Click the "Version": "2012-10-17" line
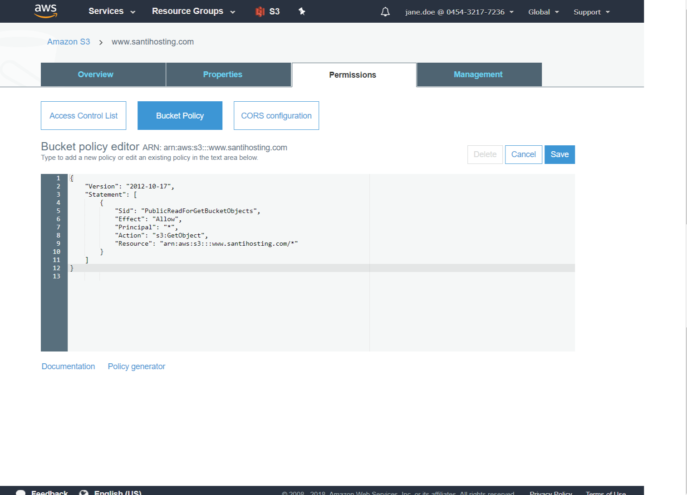The image size is (687, 495). pyautogui.click(x=129, y=186)
